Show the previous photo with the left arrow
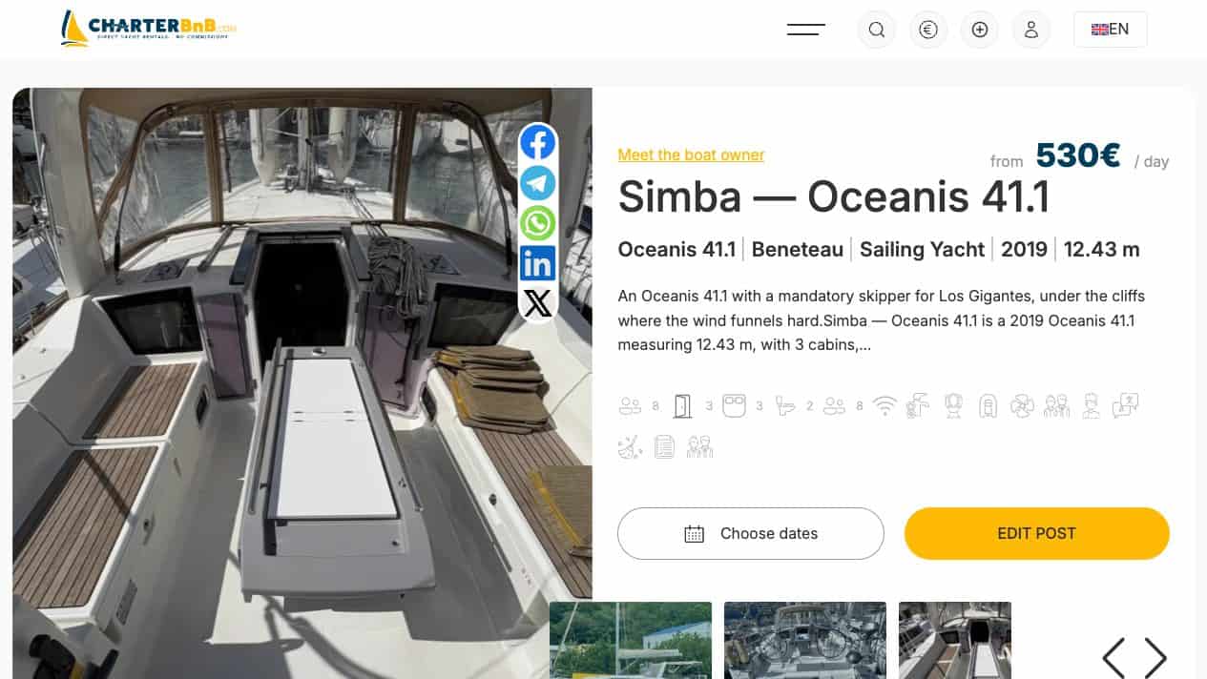The width and height of the screenshot is (1207, 679). pyautogui.click(x=1113, y=658)
